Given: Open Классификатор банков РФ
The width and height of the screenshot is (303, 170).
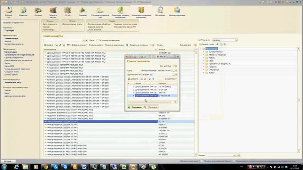Looking at the screenshot, I should 125,27.
